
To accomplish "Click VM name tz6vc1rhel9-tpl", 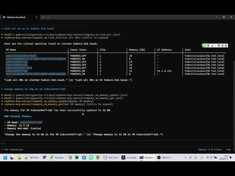I will [17, 62].
